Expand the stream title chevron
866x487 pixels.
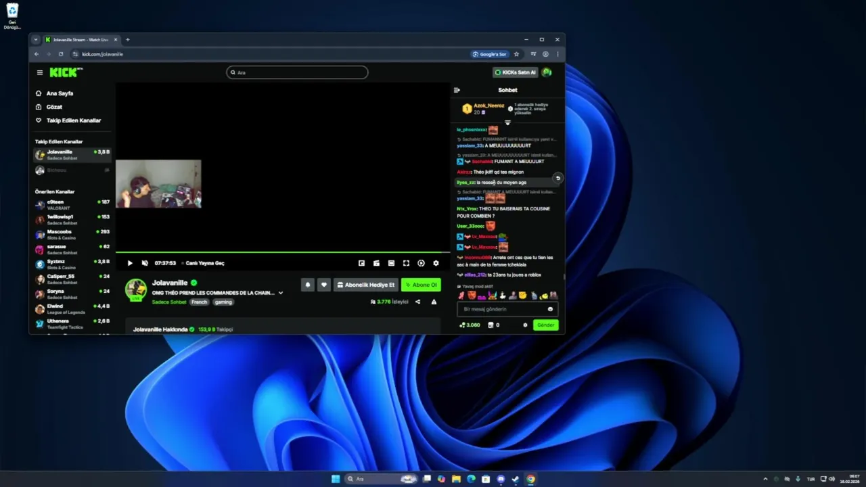coord(281,293)
